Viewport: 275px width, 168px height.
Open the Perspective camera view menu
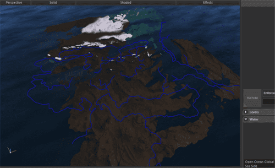click(14, 2)
